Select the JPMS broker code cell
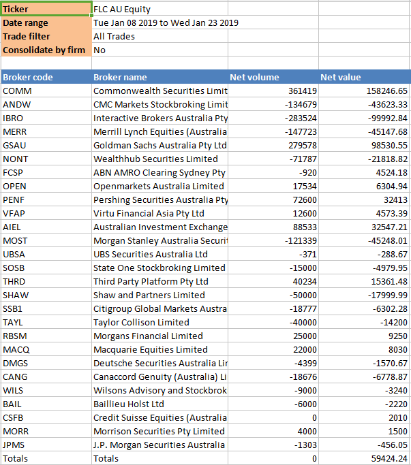Screen dimensions: 411x465 pos(46,445)
